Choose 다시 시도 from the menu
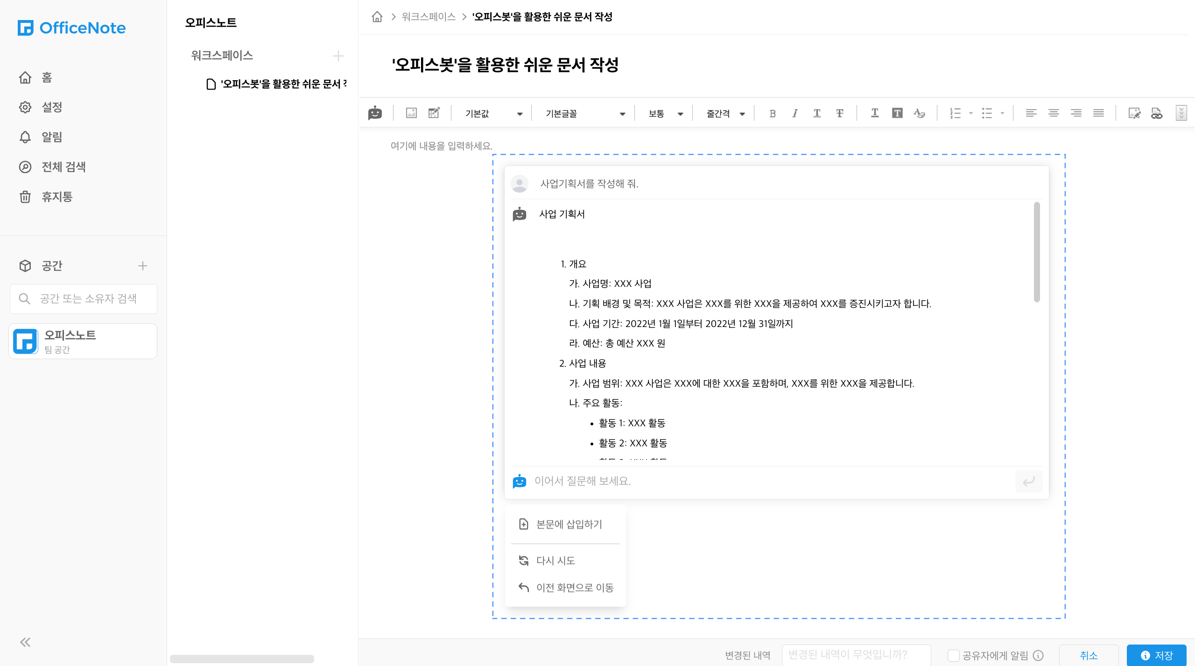Image resolution: width=1195 pixels, height=666 pixels. (x=555, y=561)
